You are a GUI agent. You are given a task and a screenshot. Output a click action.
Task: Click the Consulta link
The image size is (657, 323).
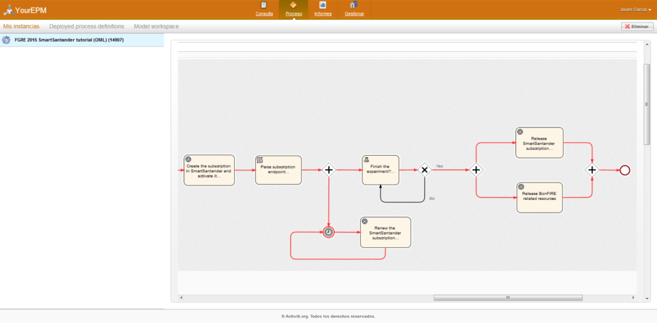(264, 14)
